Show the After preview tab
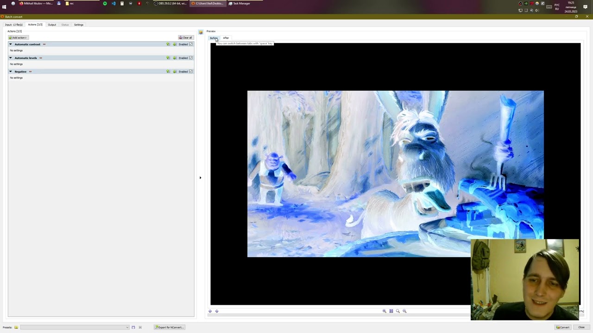 226,38
